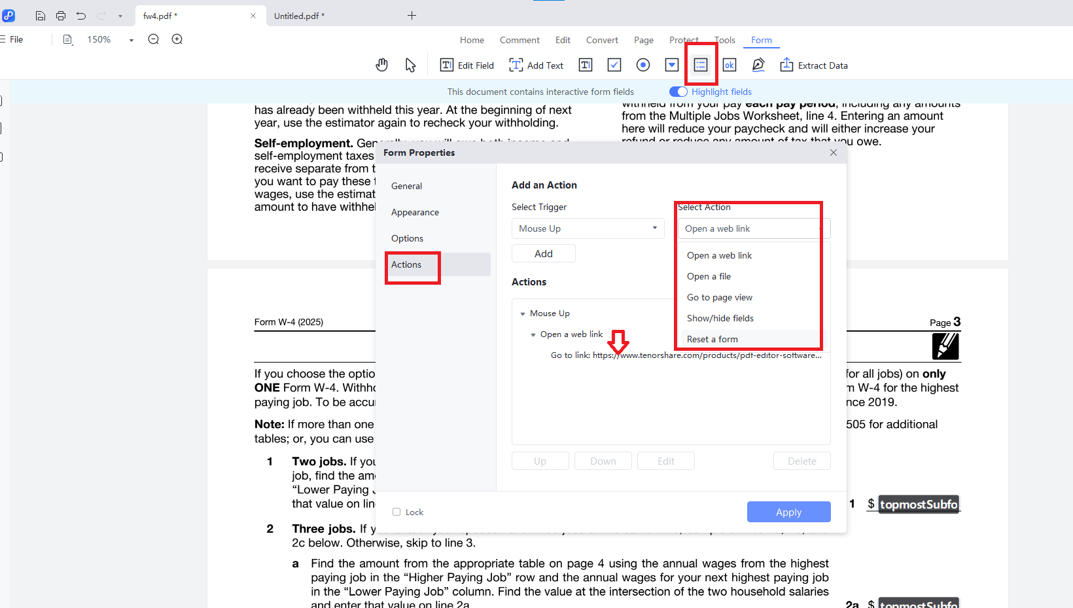The image size is (1073, 608).
Task: Click the zoom in magnifier icon
Action: 177,39
